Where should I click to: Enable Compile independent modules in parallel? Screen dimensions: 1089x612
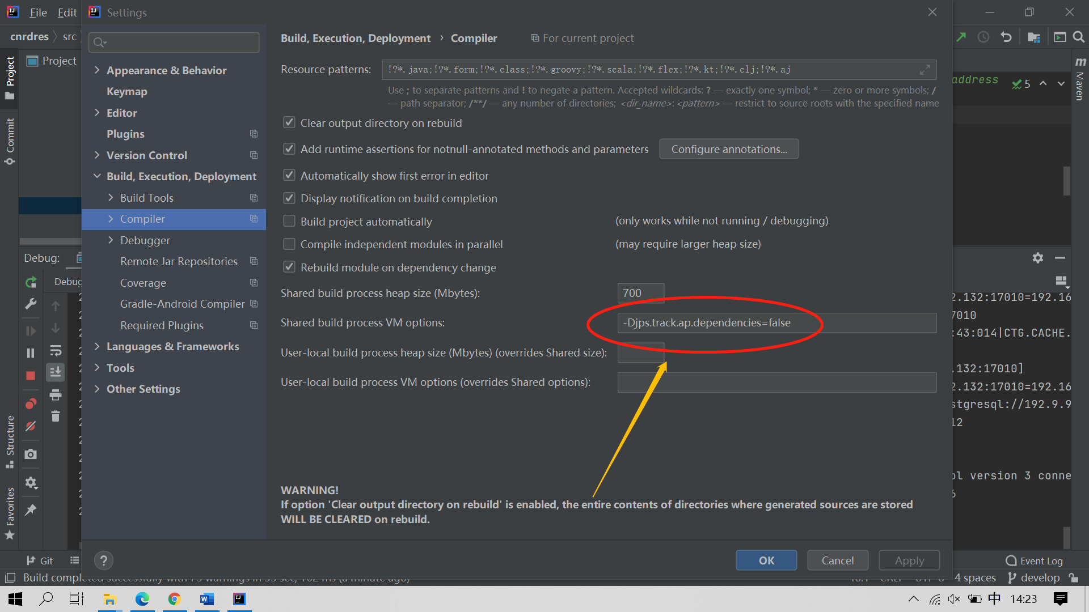[x=289, y=244]
